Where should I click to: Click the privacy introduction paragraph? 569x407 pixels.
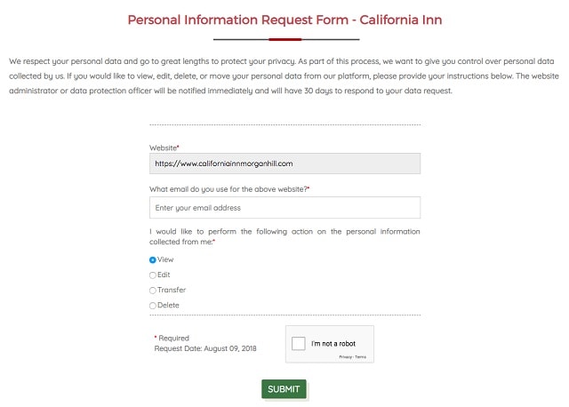click(284, 76)
